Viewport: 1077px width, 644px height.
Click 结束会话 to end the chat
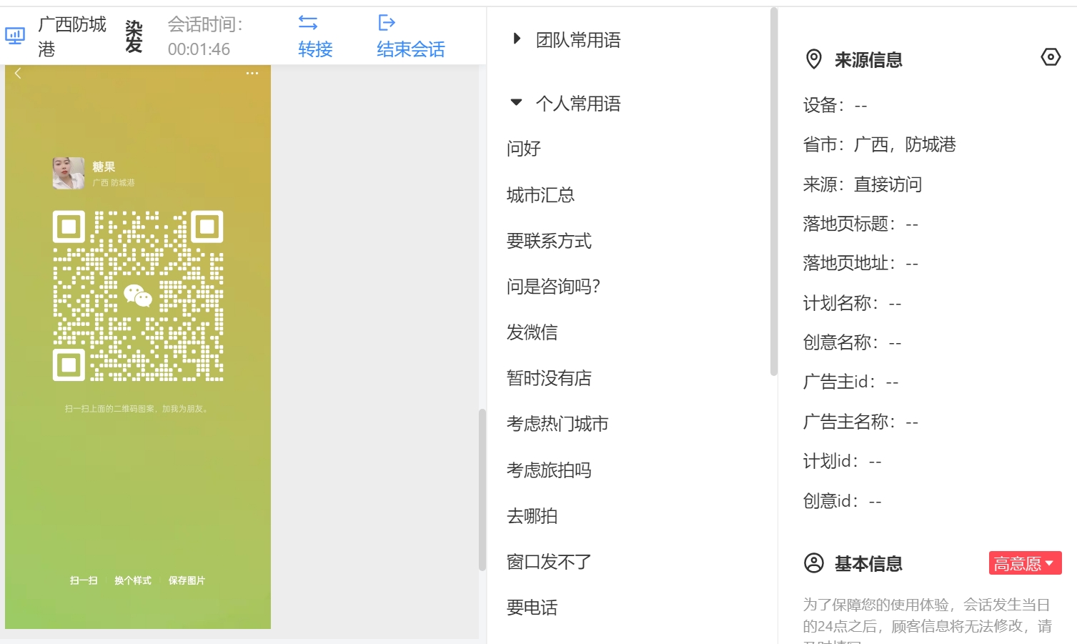tap(411, 49)
